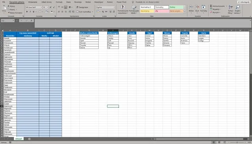Apply the Dobry green cell style
Image resolution: width=252 pixels, height=144 pixels.
pyautogui.click(x=176, y=7)
